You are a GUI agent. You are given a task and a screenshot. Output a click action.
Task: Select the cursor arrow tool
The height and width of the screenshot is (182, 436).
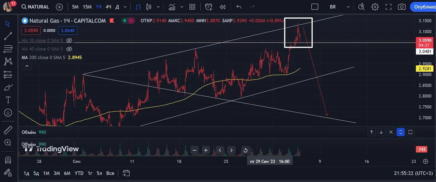click(x=8, y=24)
